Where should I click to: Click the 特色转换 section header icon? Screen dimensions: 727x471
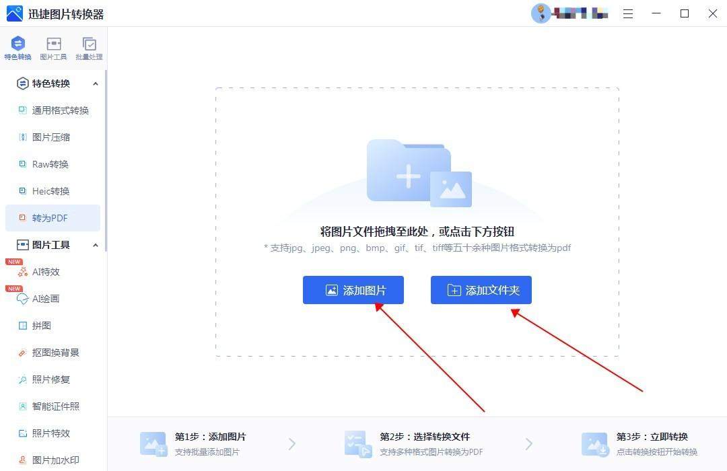click(22, 83)
